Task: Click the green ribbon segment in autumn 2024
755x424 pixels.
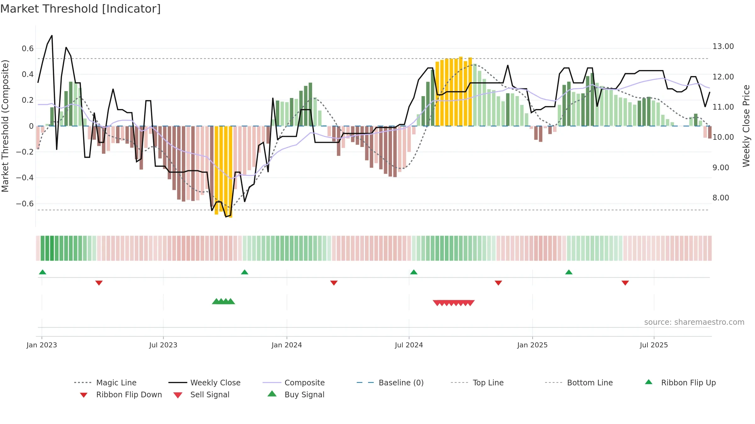Action: [454, 248]
